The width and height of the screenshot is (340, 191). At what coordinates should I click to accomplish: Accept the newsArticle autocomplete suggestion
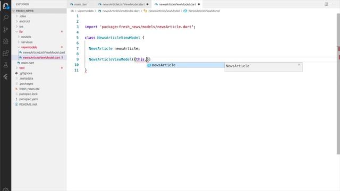coord(185,65)
